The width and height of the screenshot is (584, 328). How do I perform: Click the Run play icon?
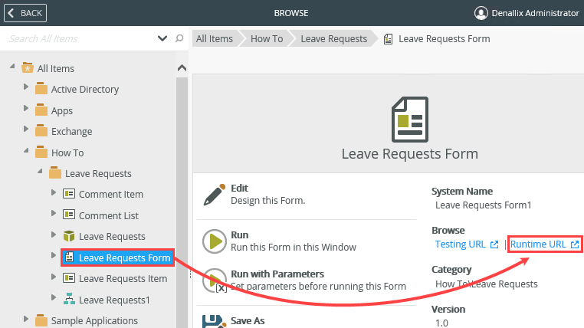tap(215, 241)
